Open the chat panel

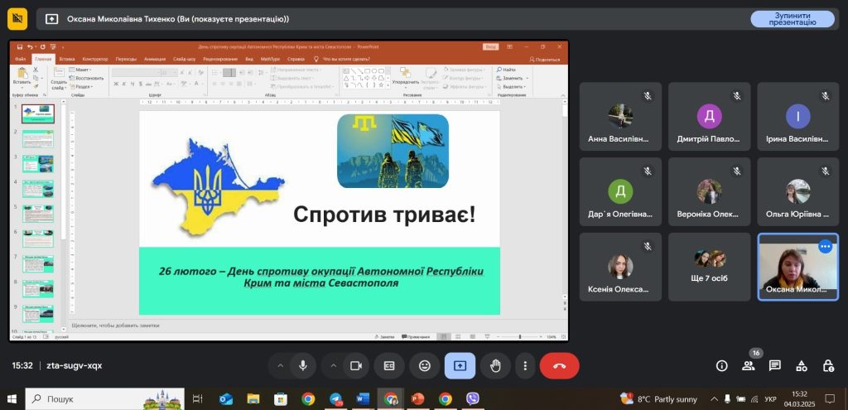click(775, 365)
